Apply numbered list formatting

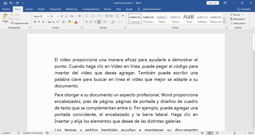coord(93,16)
